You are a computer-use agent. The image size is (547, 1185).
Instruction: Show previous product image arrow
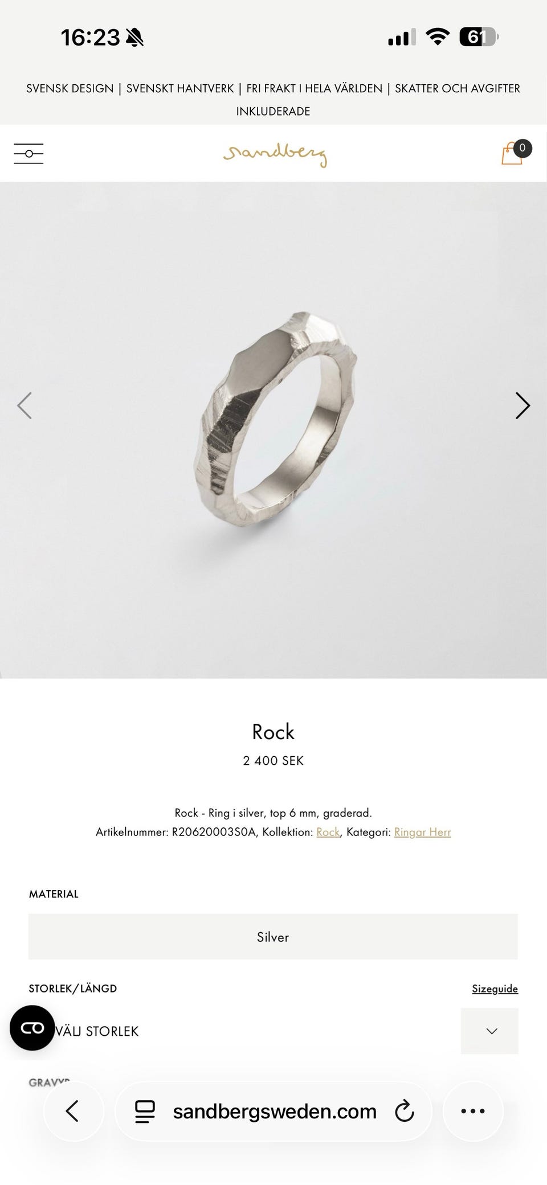[x=25, y=405]
